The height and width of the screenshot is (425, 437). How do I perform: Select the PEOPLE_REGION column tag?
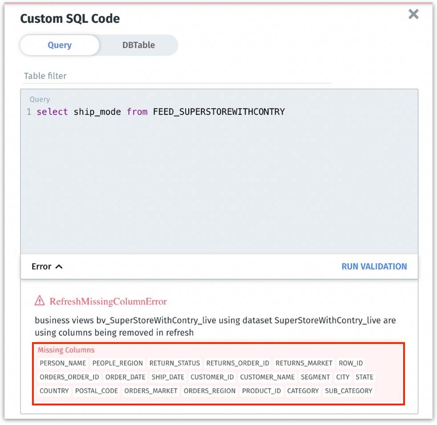[x=117, y=363]
